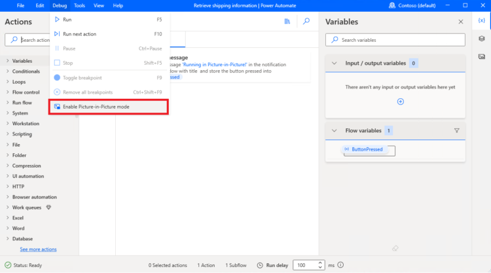Click the Search variables field

[395, 40]
